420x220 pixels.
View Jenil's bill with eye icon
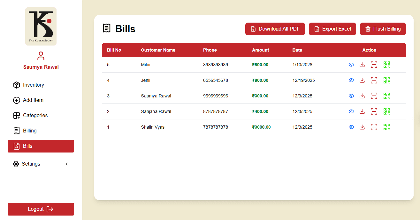point(351,80)
